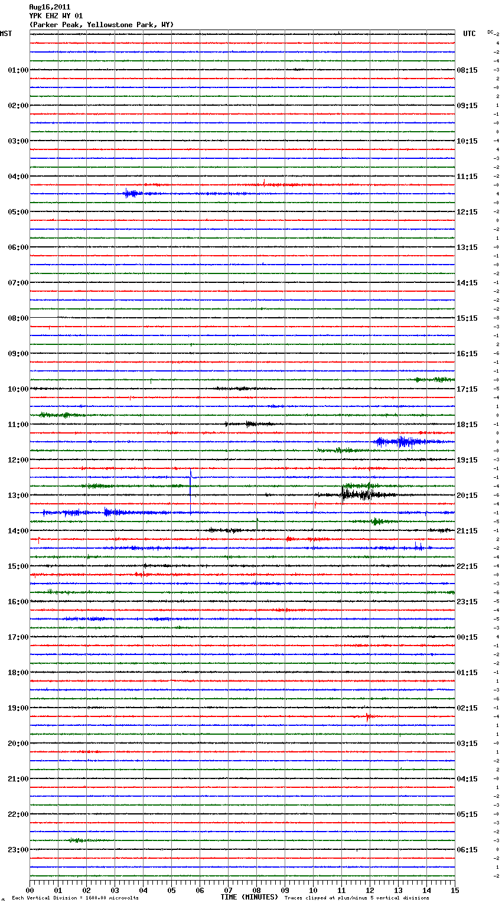
Task: Select the 23:00 MST time label
Action: click(18, 850)
